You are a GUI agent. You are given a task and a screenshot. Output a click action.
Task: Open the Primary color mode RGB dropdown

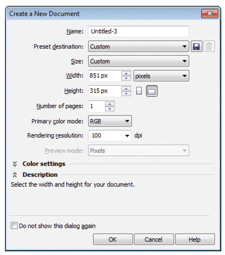point(110,121)
